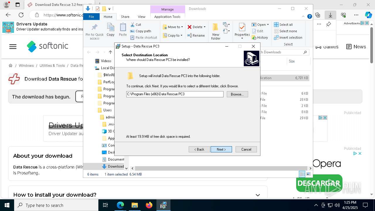This screenshot has width=375, height=211.
Task: Go back in Edge browser
Action: point(8,15)
